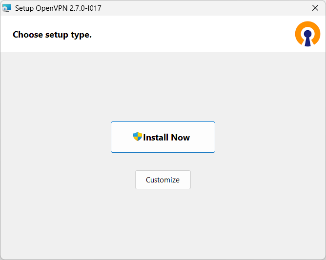This screenshot has width=326, height=260.
Task: Click the orange OpenVPN keyhole logo
Action: 307,34
